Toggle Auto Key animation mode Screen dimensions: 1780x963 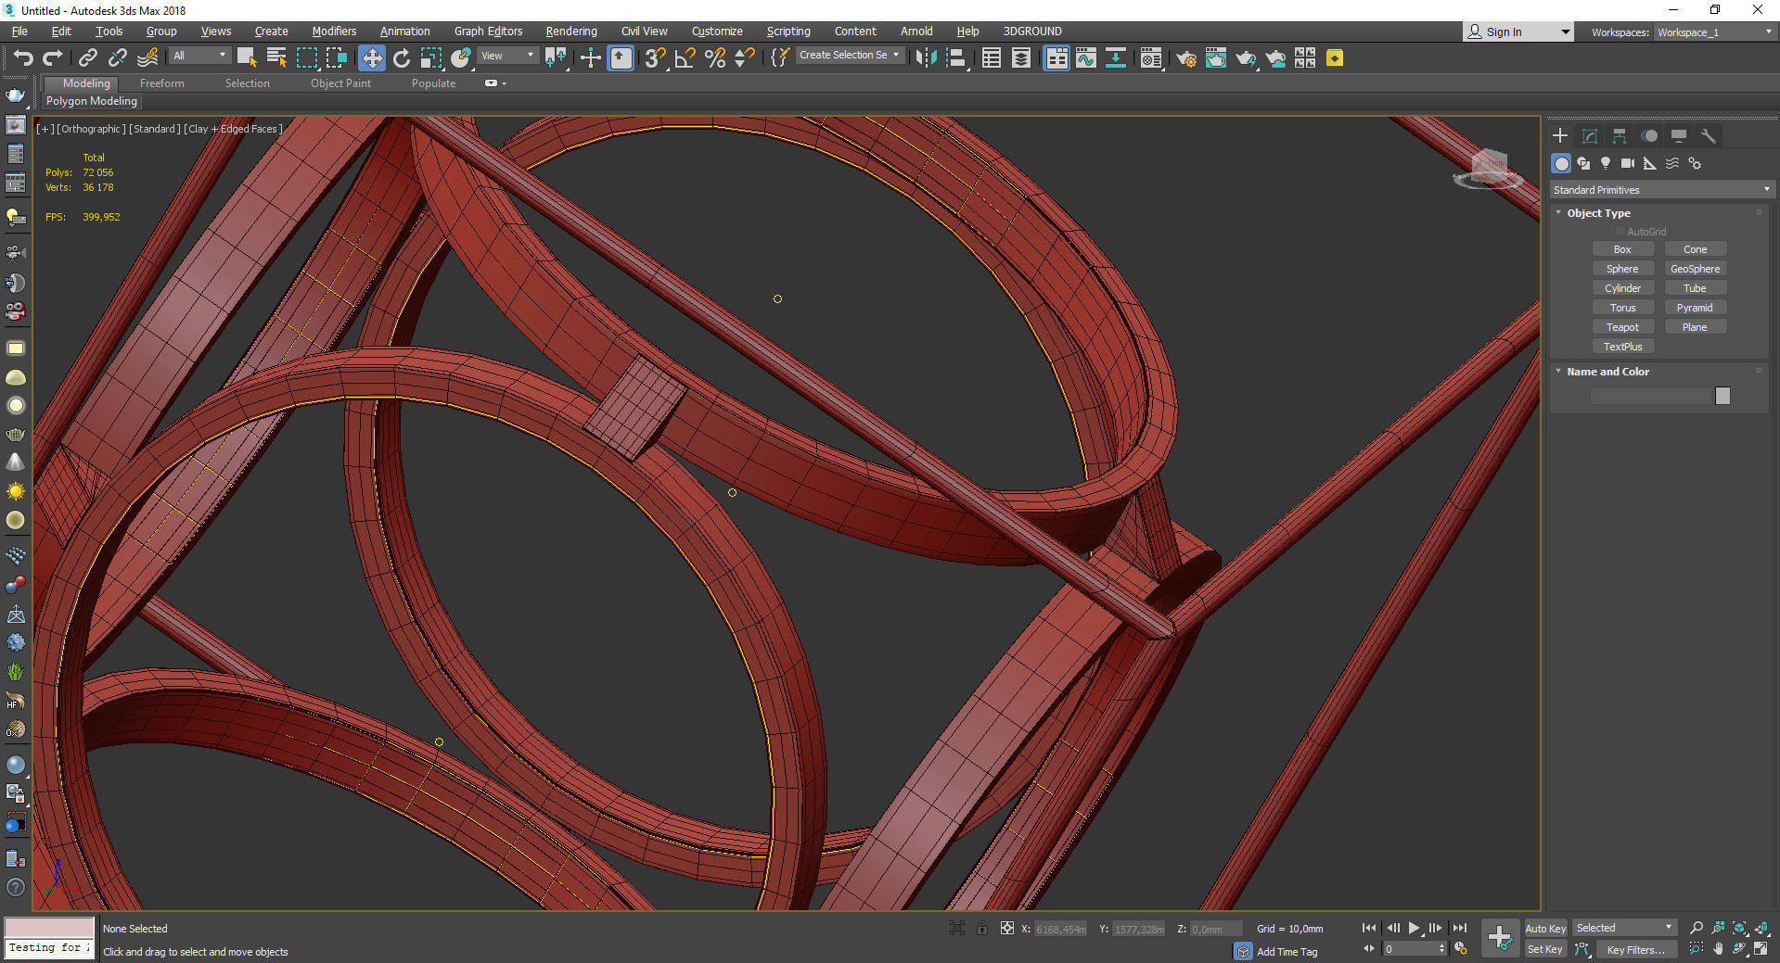[1545, 929]
